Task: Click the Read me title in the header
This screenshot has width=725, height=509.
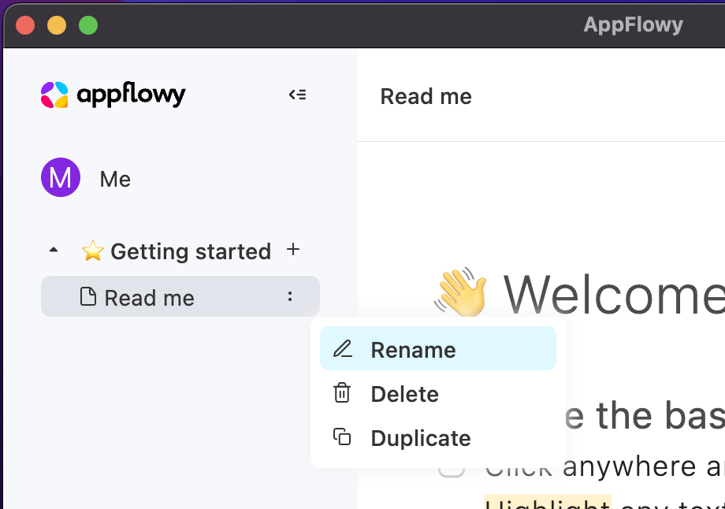Action: pyautogui.click(x=426, y=97)
